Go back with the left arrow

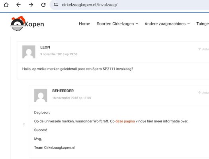point(19,5)
